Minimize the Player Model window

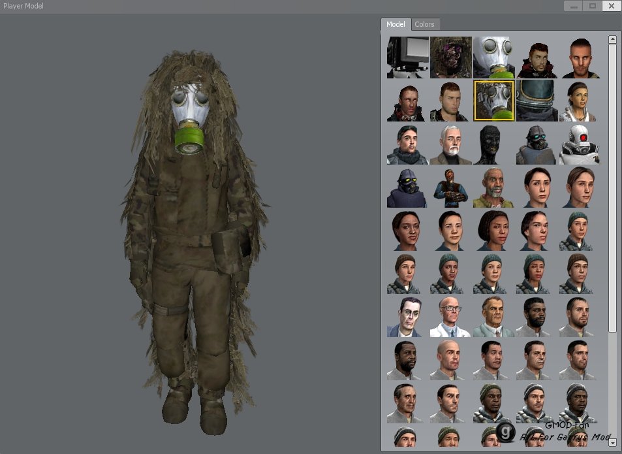pos(573,6)
